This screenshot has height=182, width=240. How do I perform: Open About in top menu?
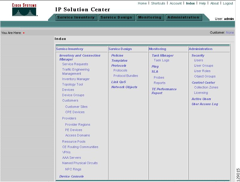(214, 3)
